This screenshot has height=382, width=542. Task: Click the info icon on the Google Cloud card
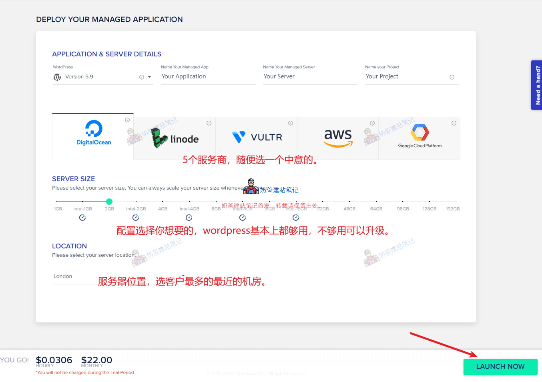(x=454, y=123)
